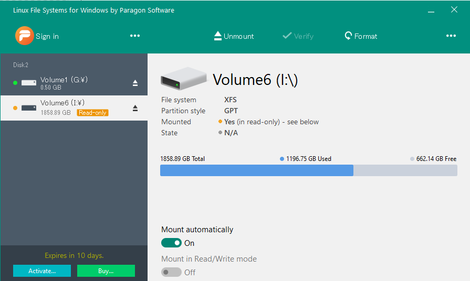Click the Disk2 header label
This screenshot has width=470, height=281.
point(20,65)
